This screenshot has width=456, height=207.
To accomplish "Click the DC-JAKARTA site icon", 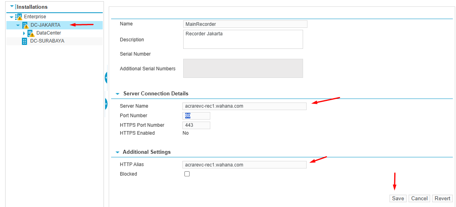I will pos(25,25).
